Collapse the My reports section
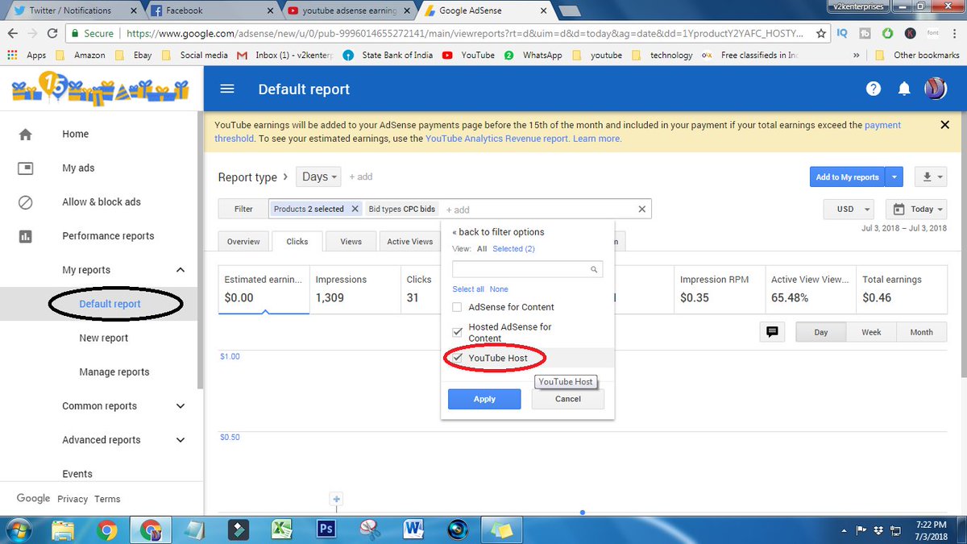This screenshot has width=967, height=544. click(181, 270)
